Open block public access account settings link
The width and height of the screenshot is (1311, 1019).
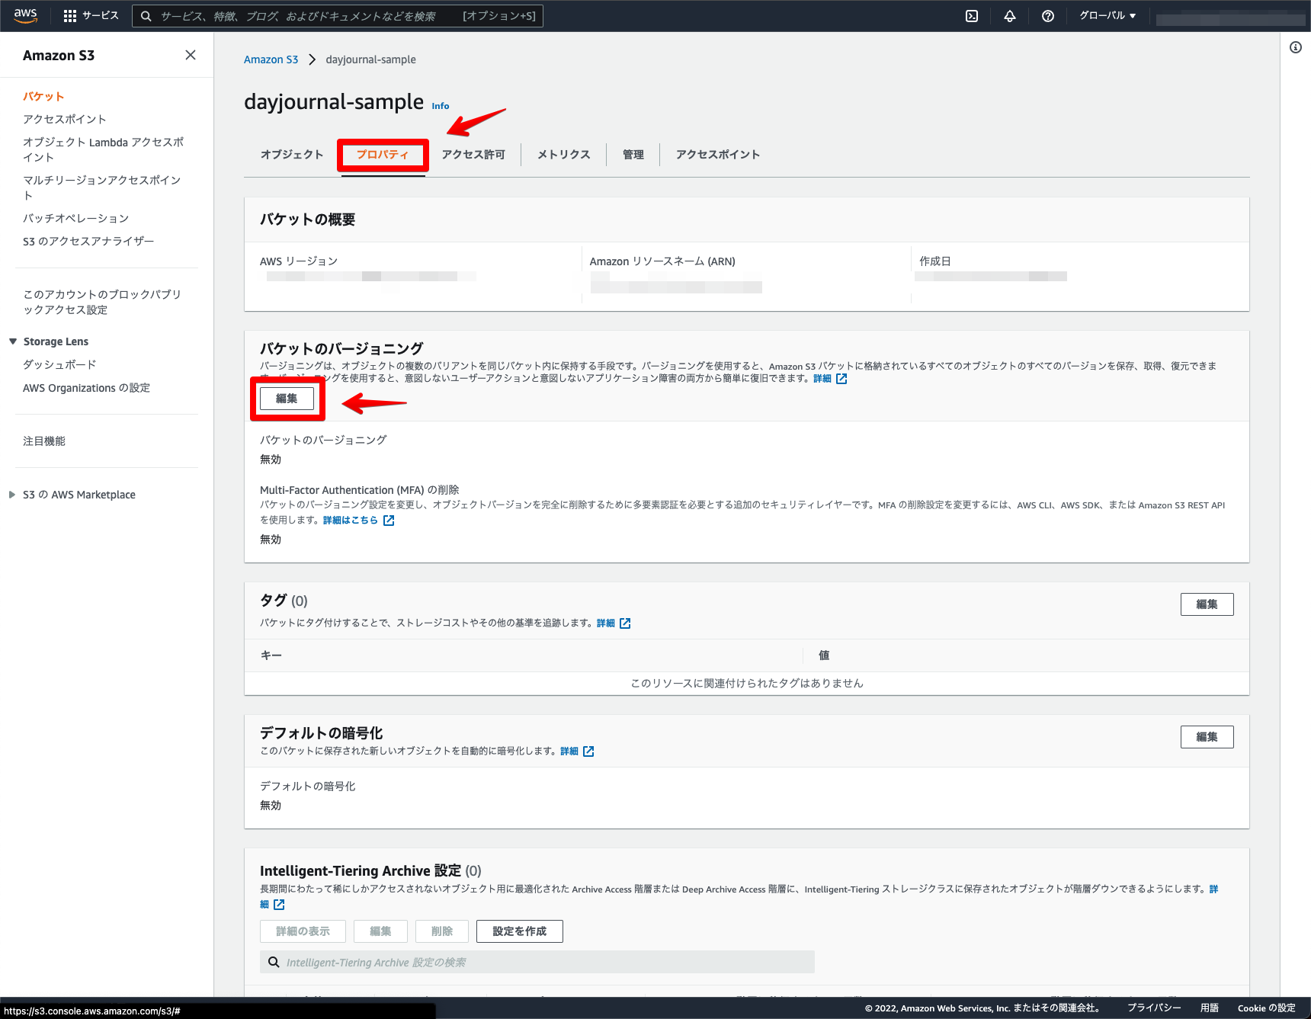[x=102, y=303]
